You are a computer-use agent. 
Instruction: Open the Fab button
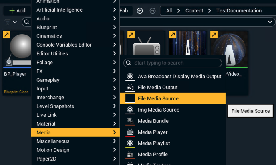(x=125, y=11)
